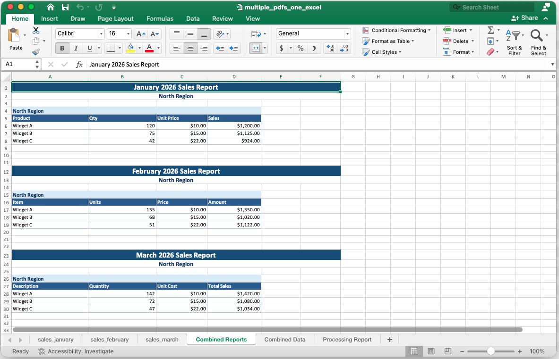The width and height of the screenshot is (559, 359).
Task: Toggle Underline formatting
Action: coord(89,48)
